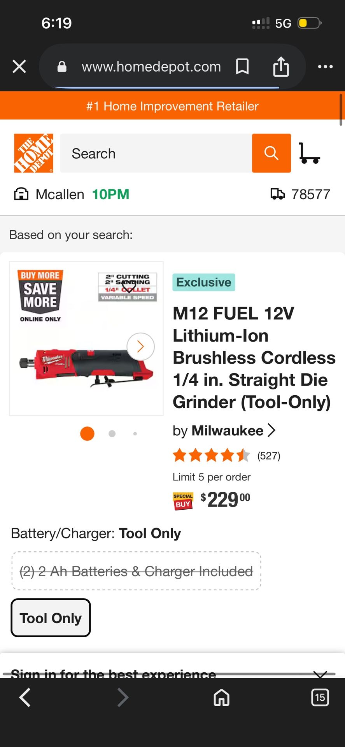Open the browser tabs counter showing 15

click(x=320, y=697)
